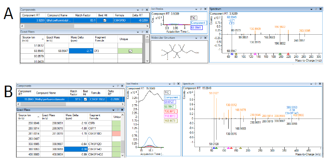Click green Unique cell in the C5F9 row
The image size is (325, 159).
[x=116, y=123]
